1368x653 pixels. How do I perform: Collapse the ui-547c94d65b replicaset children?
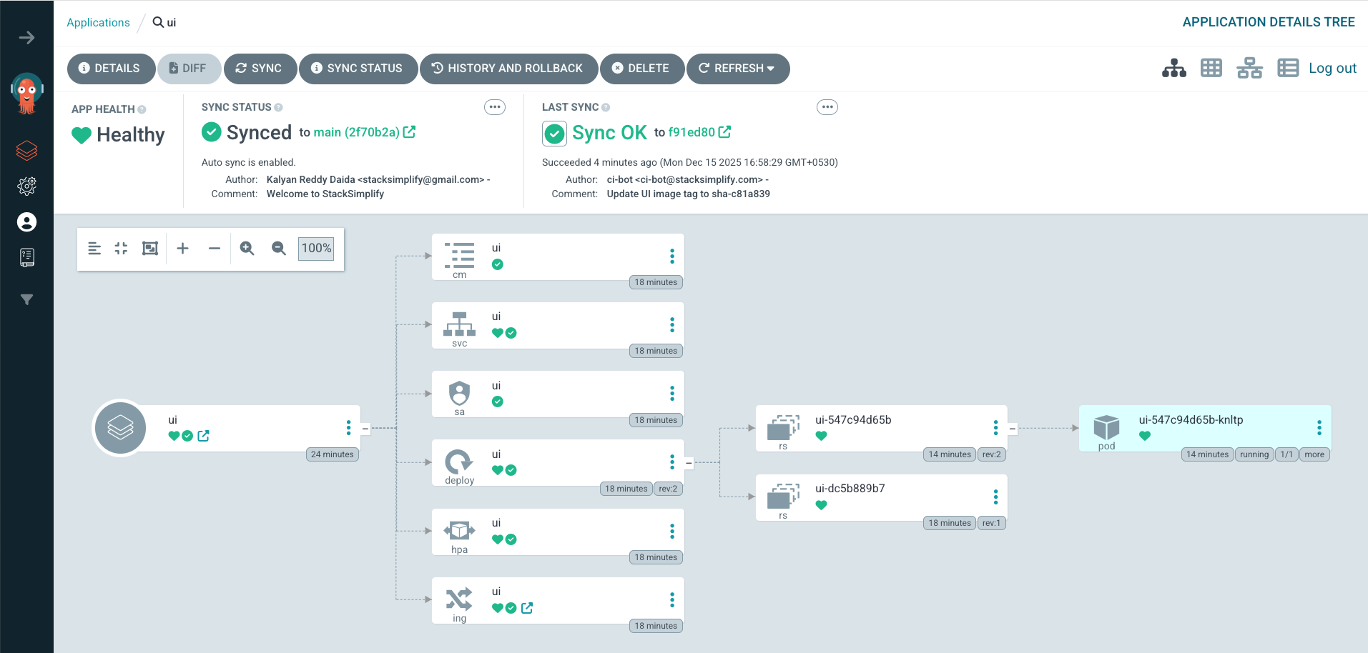[1013, 429]
